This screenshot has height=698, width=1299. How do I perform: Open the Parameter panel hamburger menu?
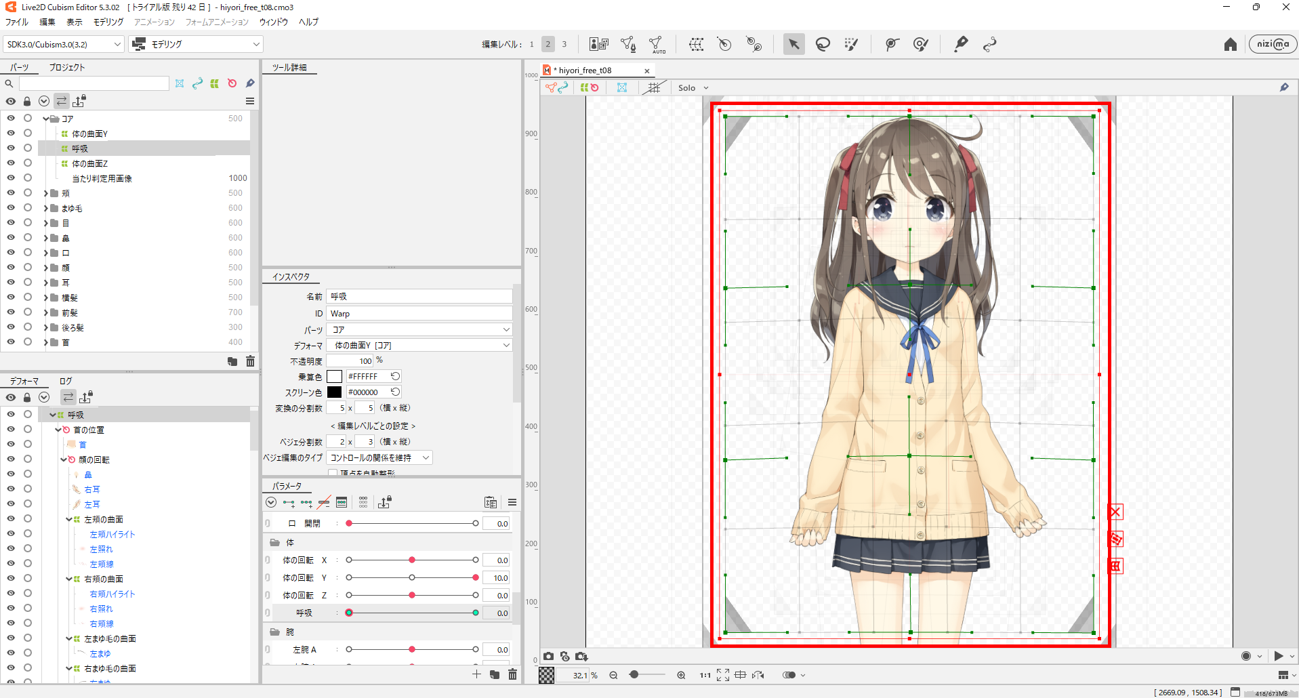pyautogui.click(x=512, y=502)
